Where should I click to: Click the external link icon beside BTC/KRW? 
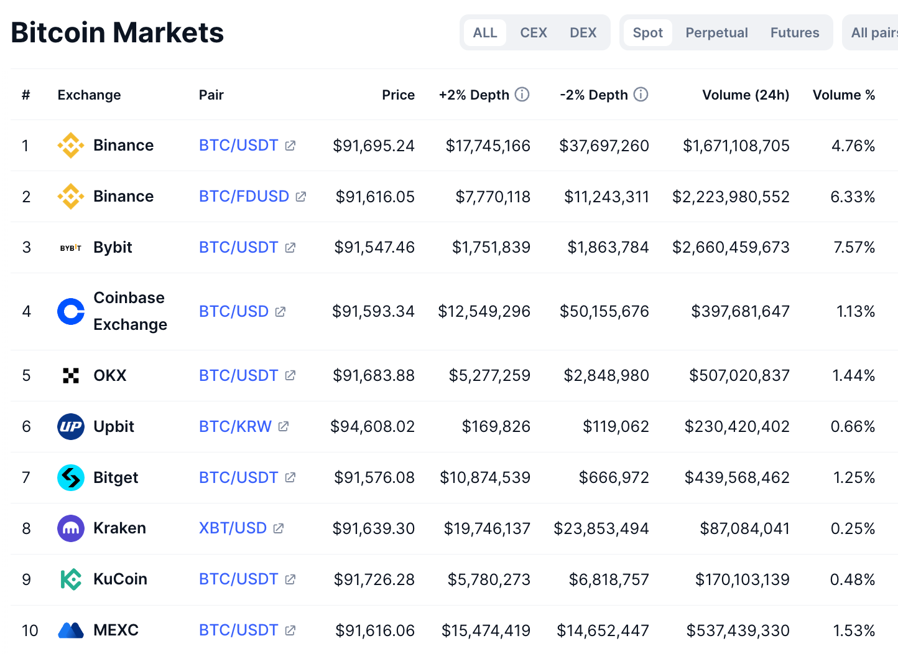(x=284, y=426)
